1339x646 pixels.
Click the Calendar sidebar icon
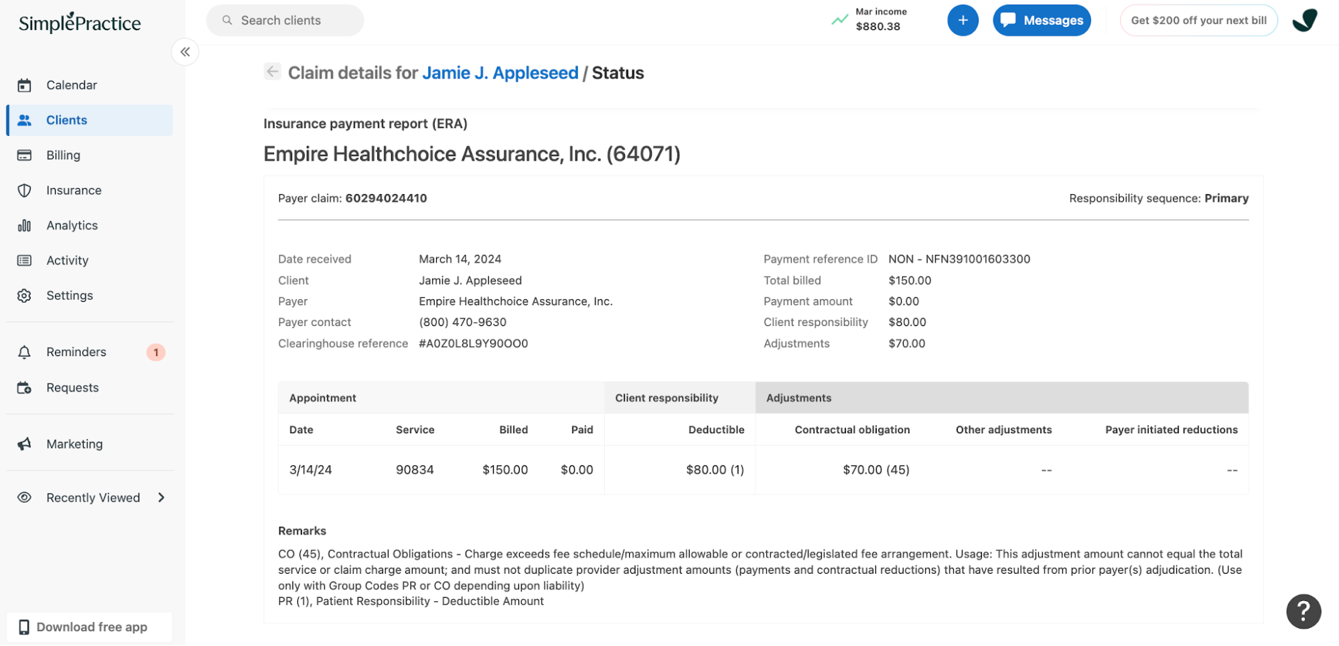[x=25, y=85]
